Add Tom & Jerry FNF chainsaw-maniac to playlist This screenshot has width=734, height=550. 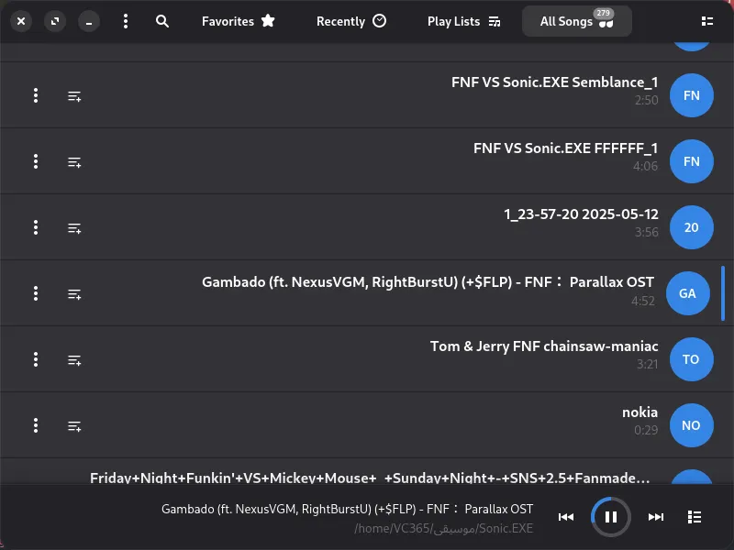tap(74, 360)
